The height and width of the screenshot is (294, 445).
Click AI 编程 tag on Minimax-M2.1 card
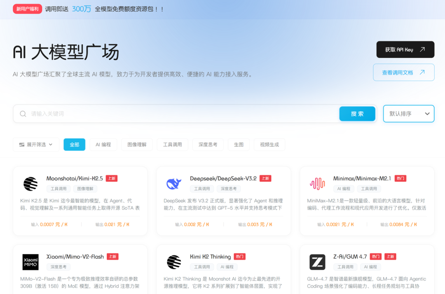coord(344,189)
